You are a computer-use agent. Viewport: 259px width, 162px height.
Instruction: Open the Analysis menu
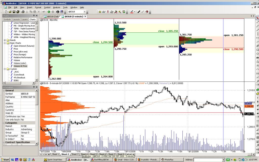tap(56, 7)
